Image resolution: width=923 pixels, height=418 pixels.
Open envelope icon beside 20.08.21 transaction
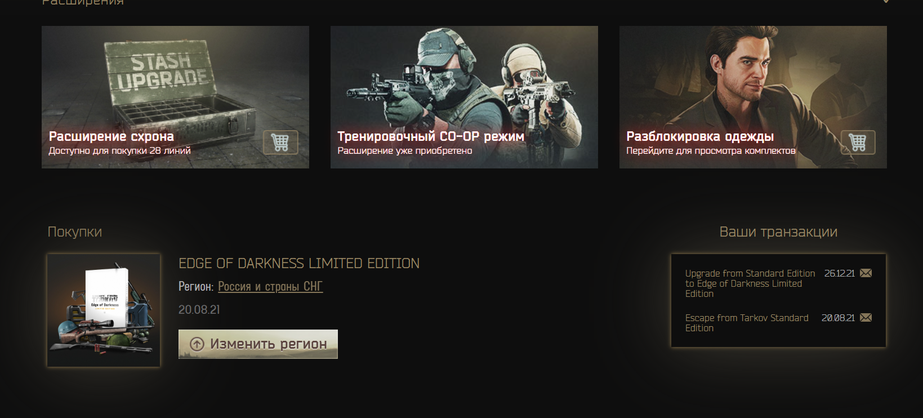point(866,318)
